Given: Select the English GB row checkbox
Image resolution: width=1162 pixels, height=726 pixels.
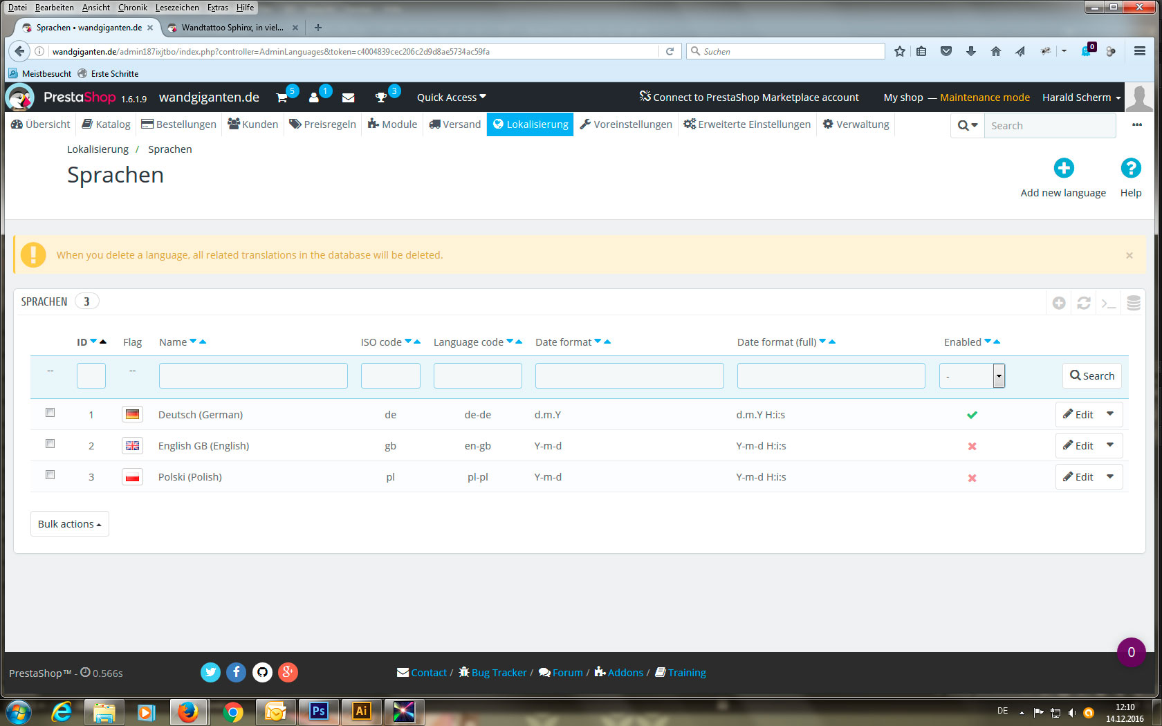Looking at the screenshot, I should 50,444.
